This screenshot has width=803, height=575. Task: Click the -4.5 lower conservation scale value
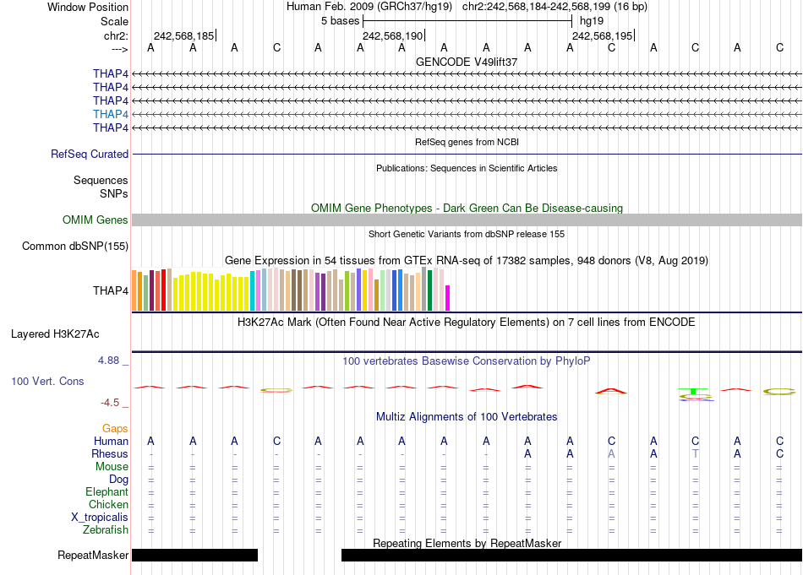tap(110, 403)
